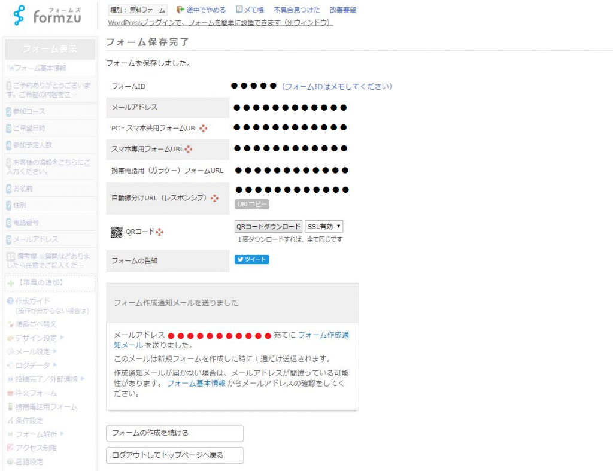Select 条件設定 in the sidebar
The image size is (613, 471).
pyautogui.click(x=29, y=421)
